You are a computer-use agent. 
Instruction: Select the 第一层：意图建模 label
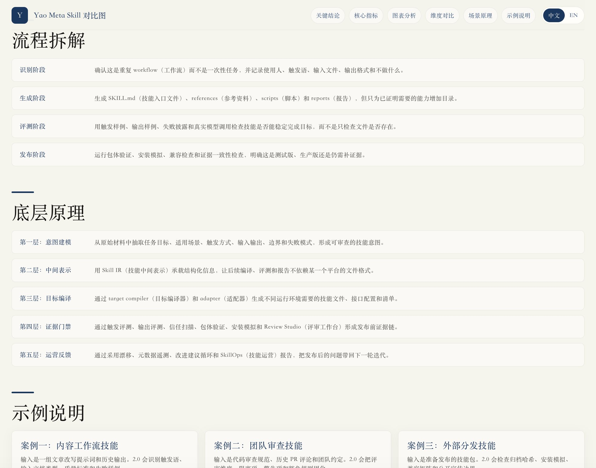tap(46, 242)
